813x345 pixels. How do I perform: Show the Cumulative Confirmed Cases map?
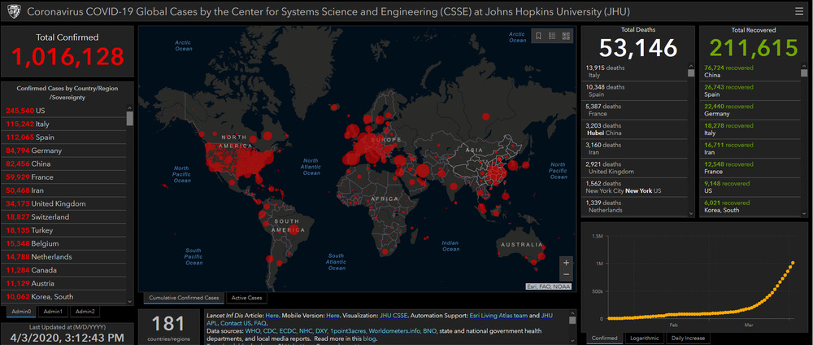tap(182, 298)
